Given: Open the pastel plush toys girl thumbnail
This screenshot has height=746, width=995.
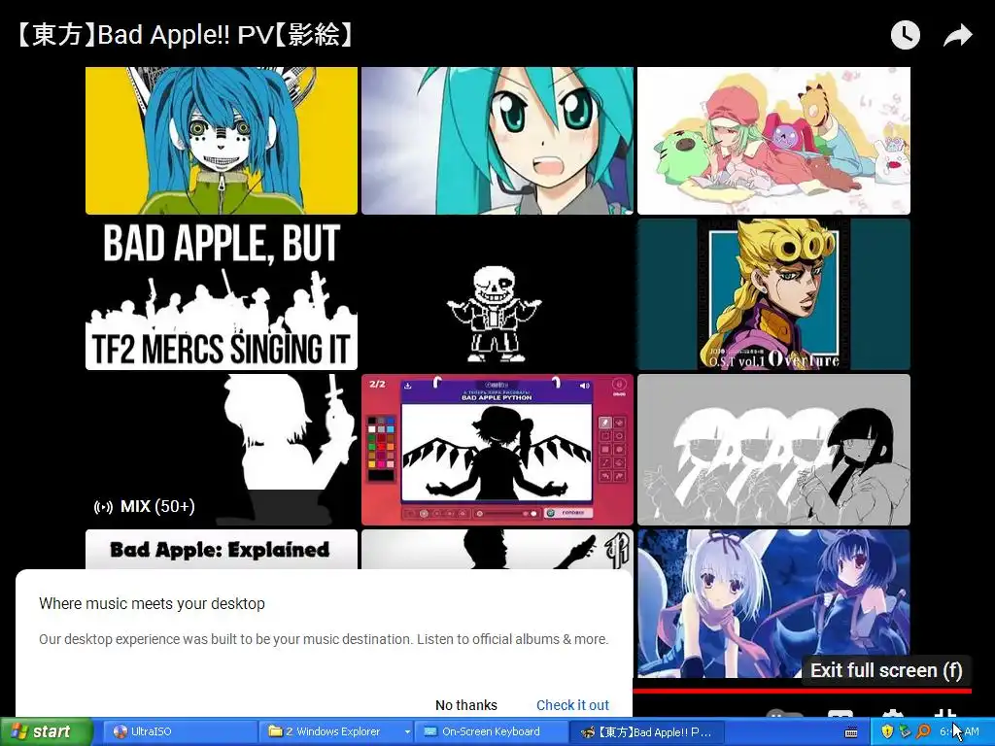Looking at the screenshot, I should click(x=773, y=141).
